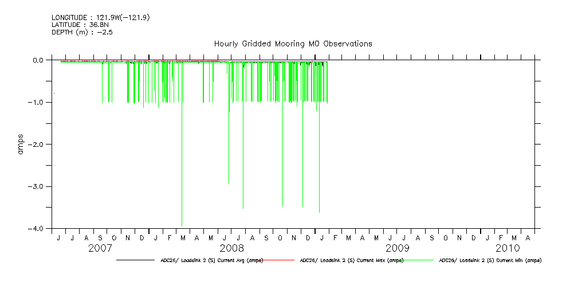Click the red line segment at the top of the plot
The image size is (578, 289).
coord(137,61)
